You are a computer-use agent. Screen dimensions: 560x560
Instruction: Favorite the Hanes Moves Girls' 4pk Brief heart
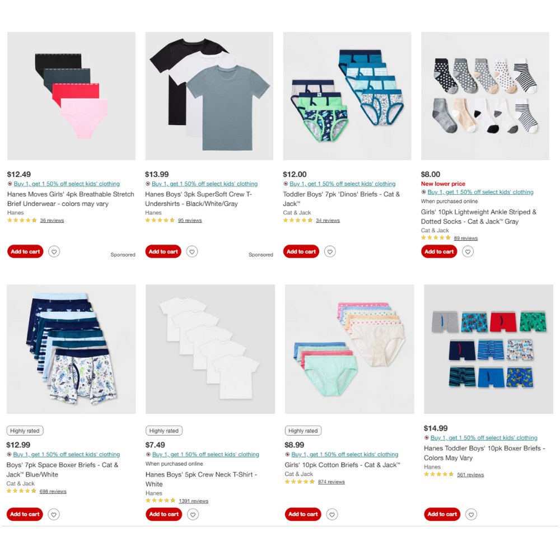click(x=54, y=252)
